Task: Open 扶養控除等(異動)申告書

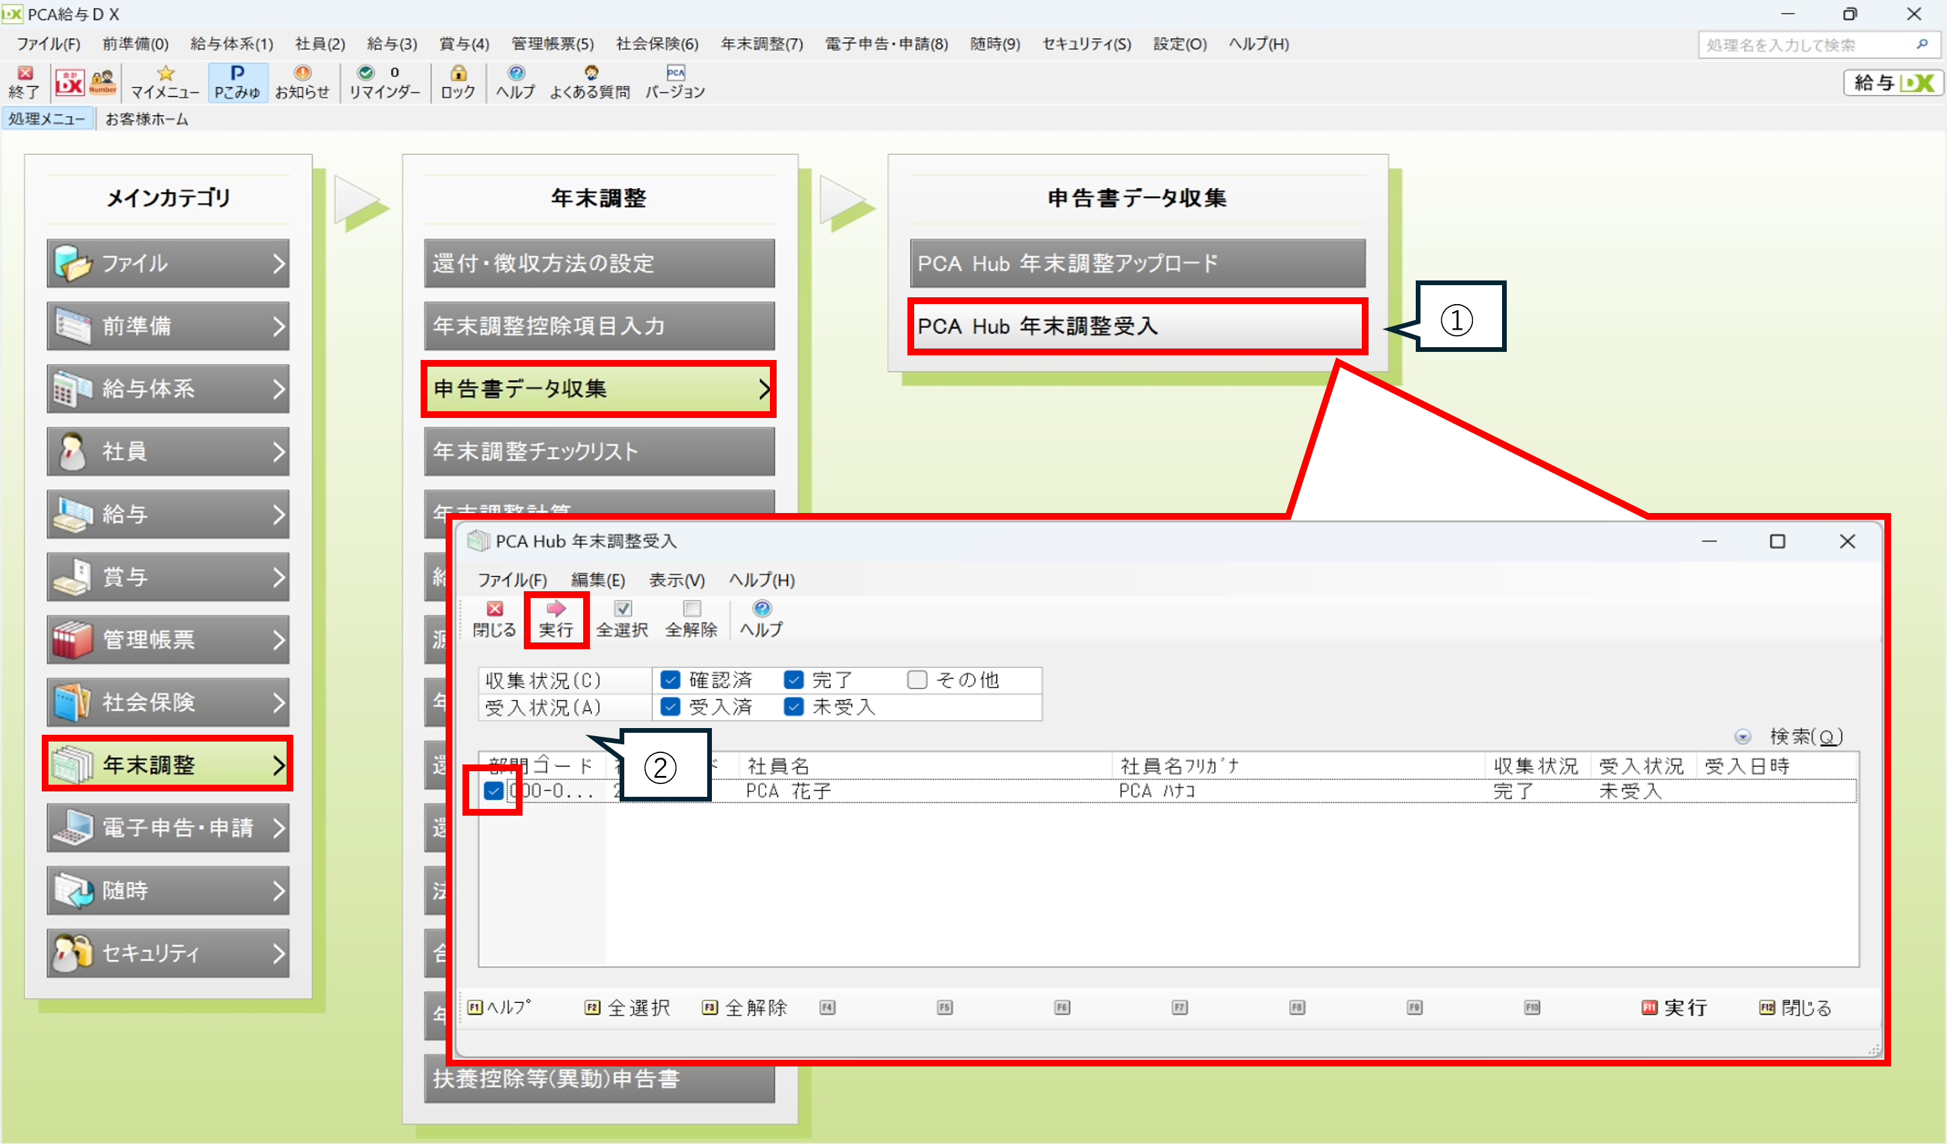Action: tap(599, 1079)
